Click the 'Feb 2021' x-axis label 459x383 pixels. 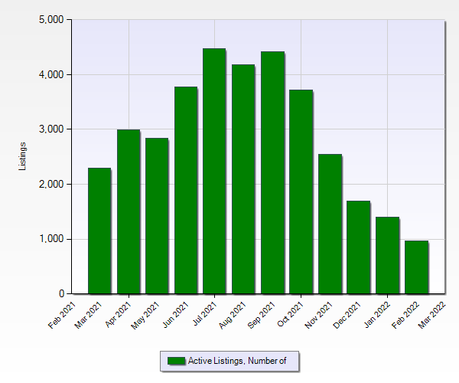pos(62,313)
